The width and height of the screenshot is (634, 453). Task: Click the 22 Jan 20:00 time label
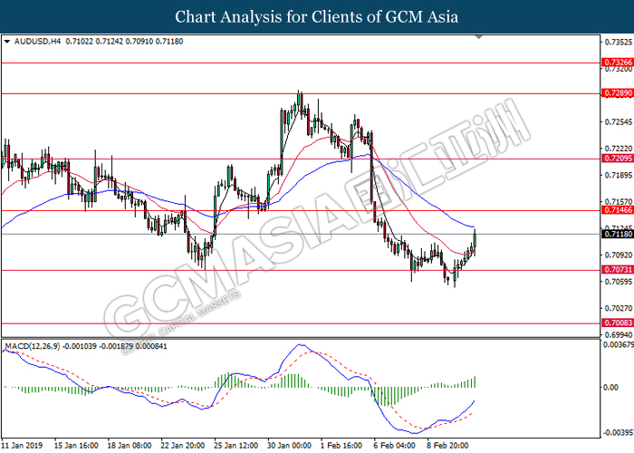coord(183,446)
